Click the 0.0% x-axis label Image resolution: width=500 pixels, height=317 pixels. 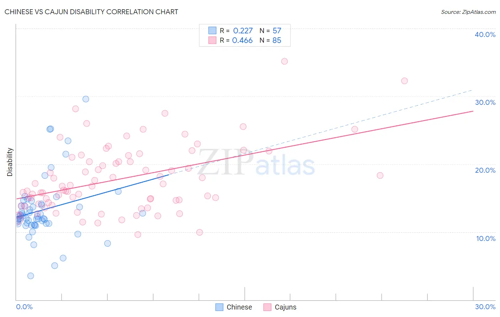(25, 307)
